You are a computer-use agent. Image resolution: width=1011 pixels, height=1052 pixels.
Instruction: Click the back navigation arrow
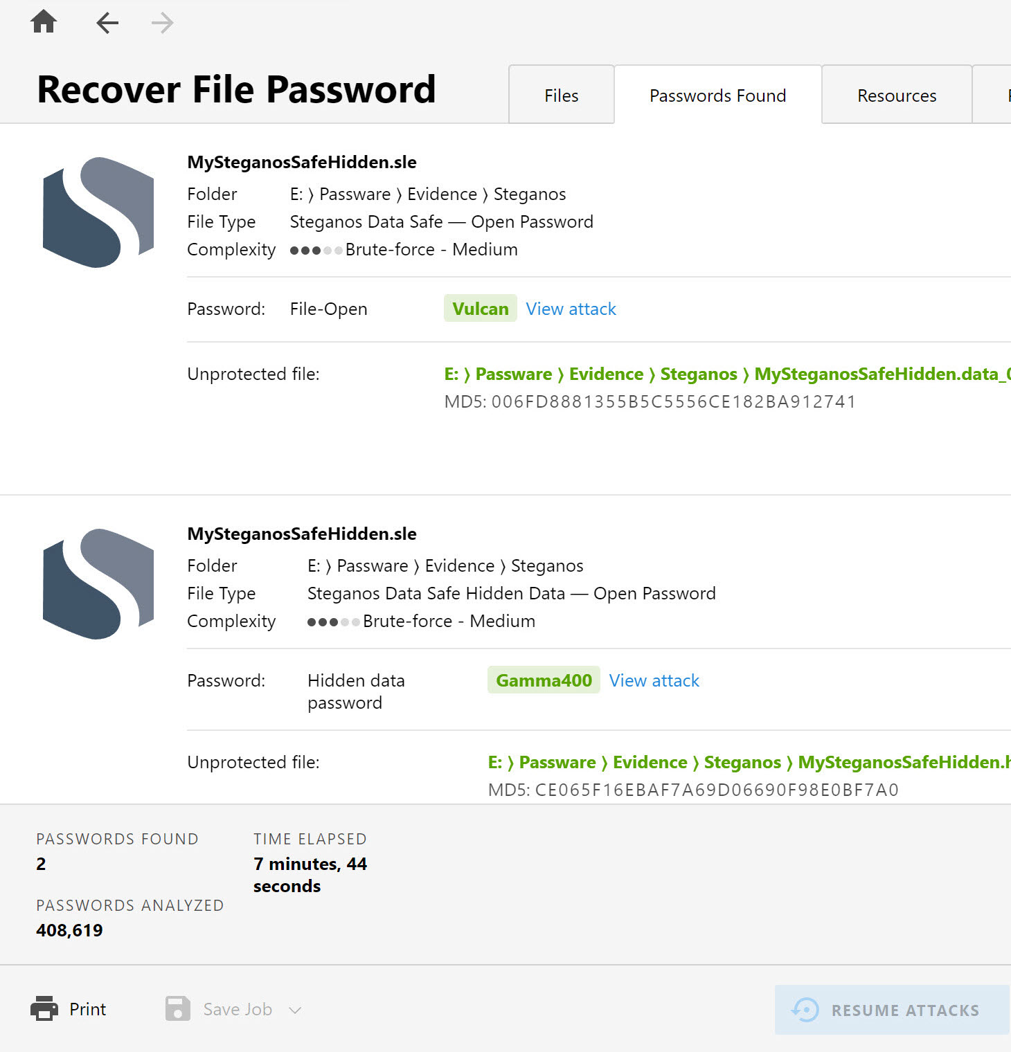click(x=107, y=22)
